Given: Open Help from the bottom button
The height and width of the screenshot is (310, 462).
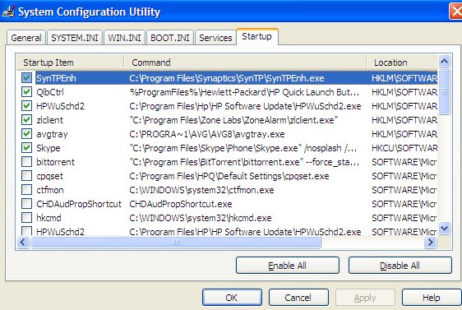Looking at the screenshot, I should (432, 298).
